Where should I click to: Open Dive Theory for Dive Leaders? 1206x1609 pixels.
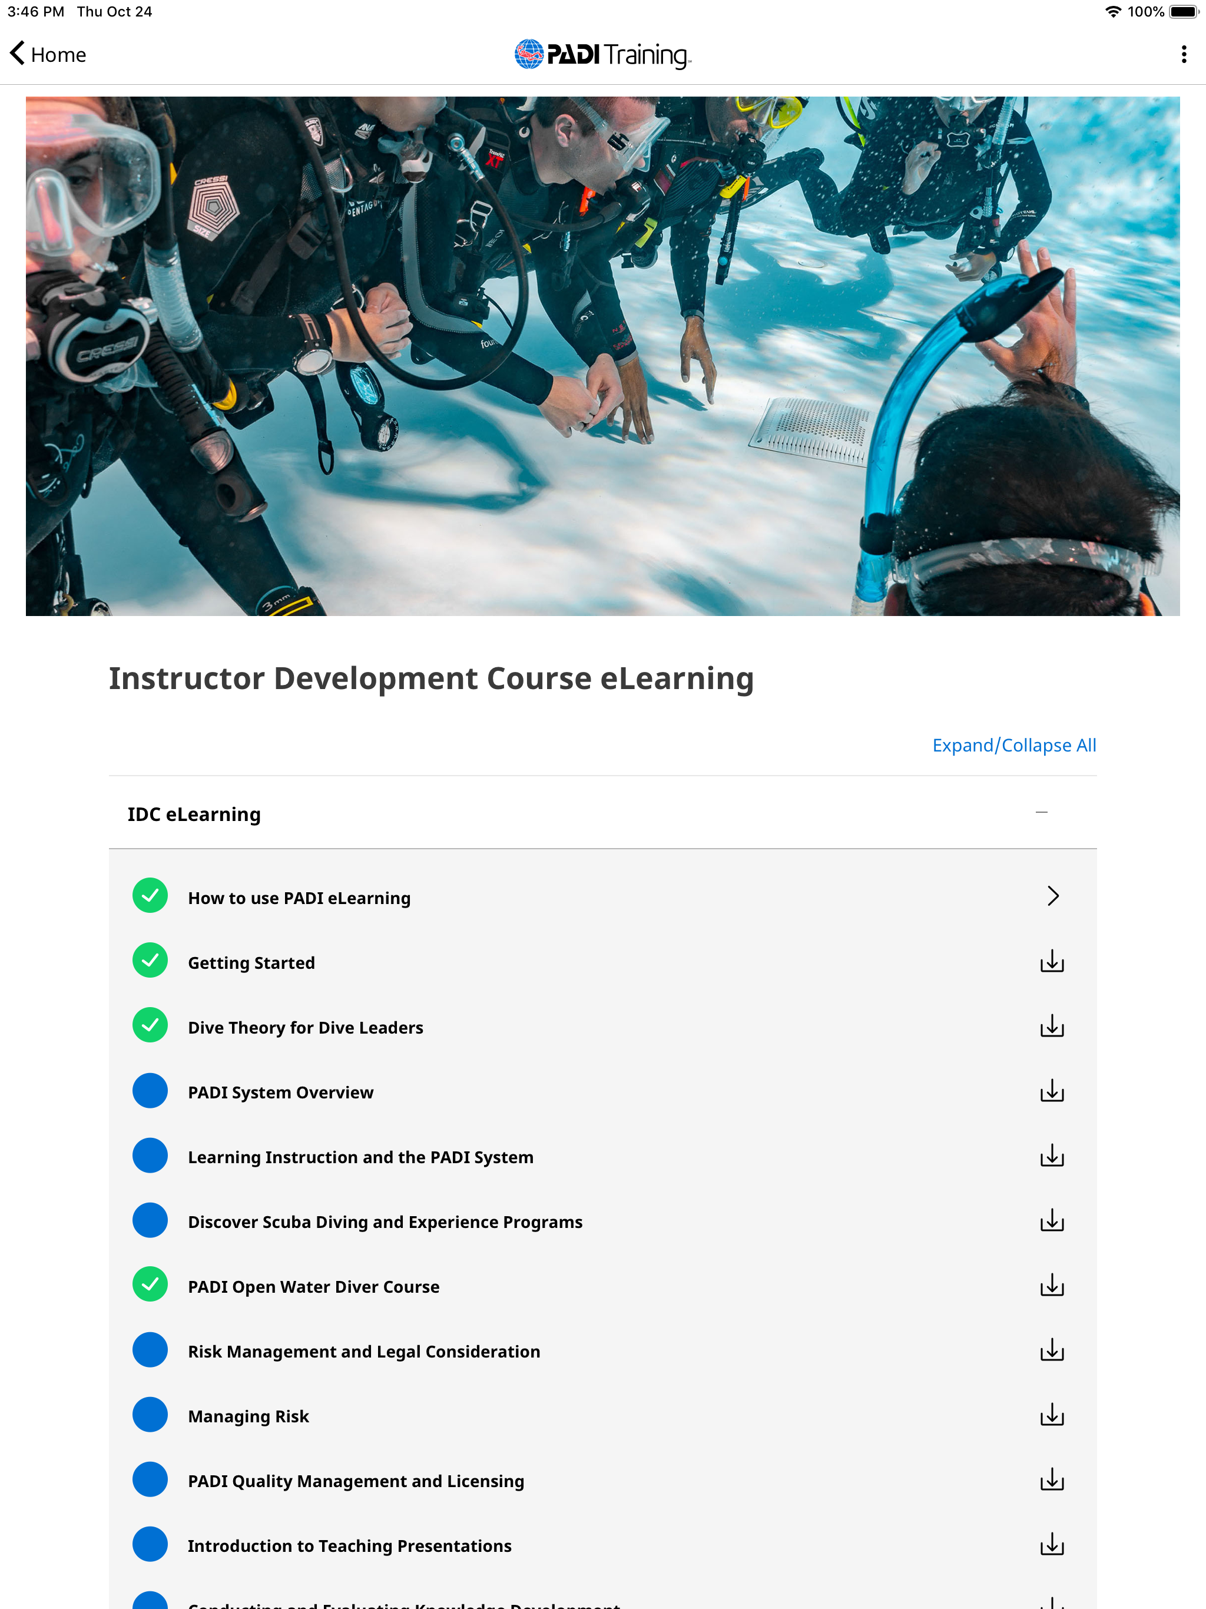pyautogui.click(x=306, y=1028)
